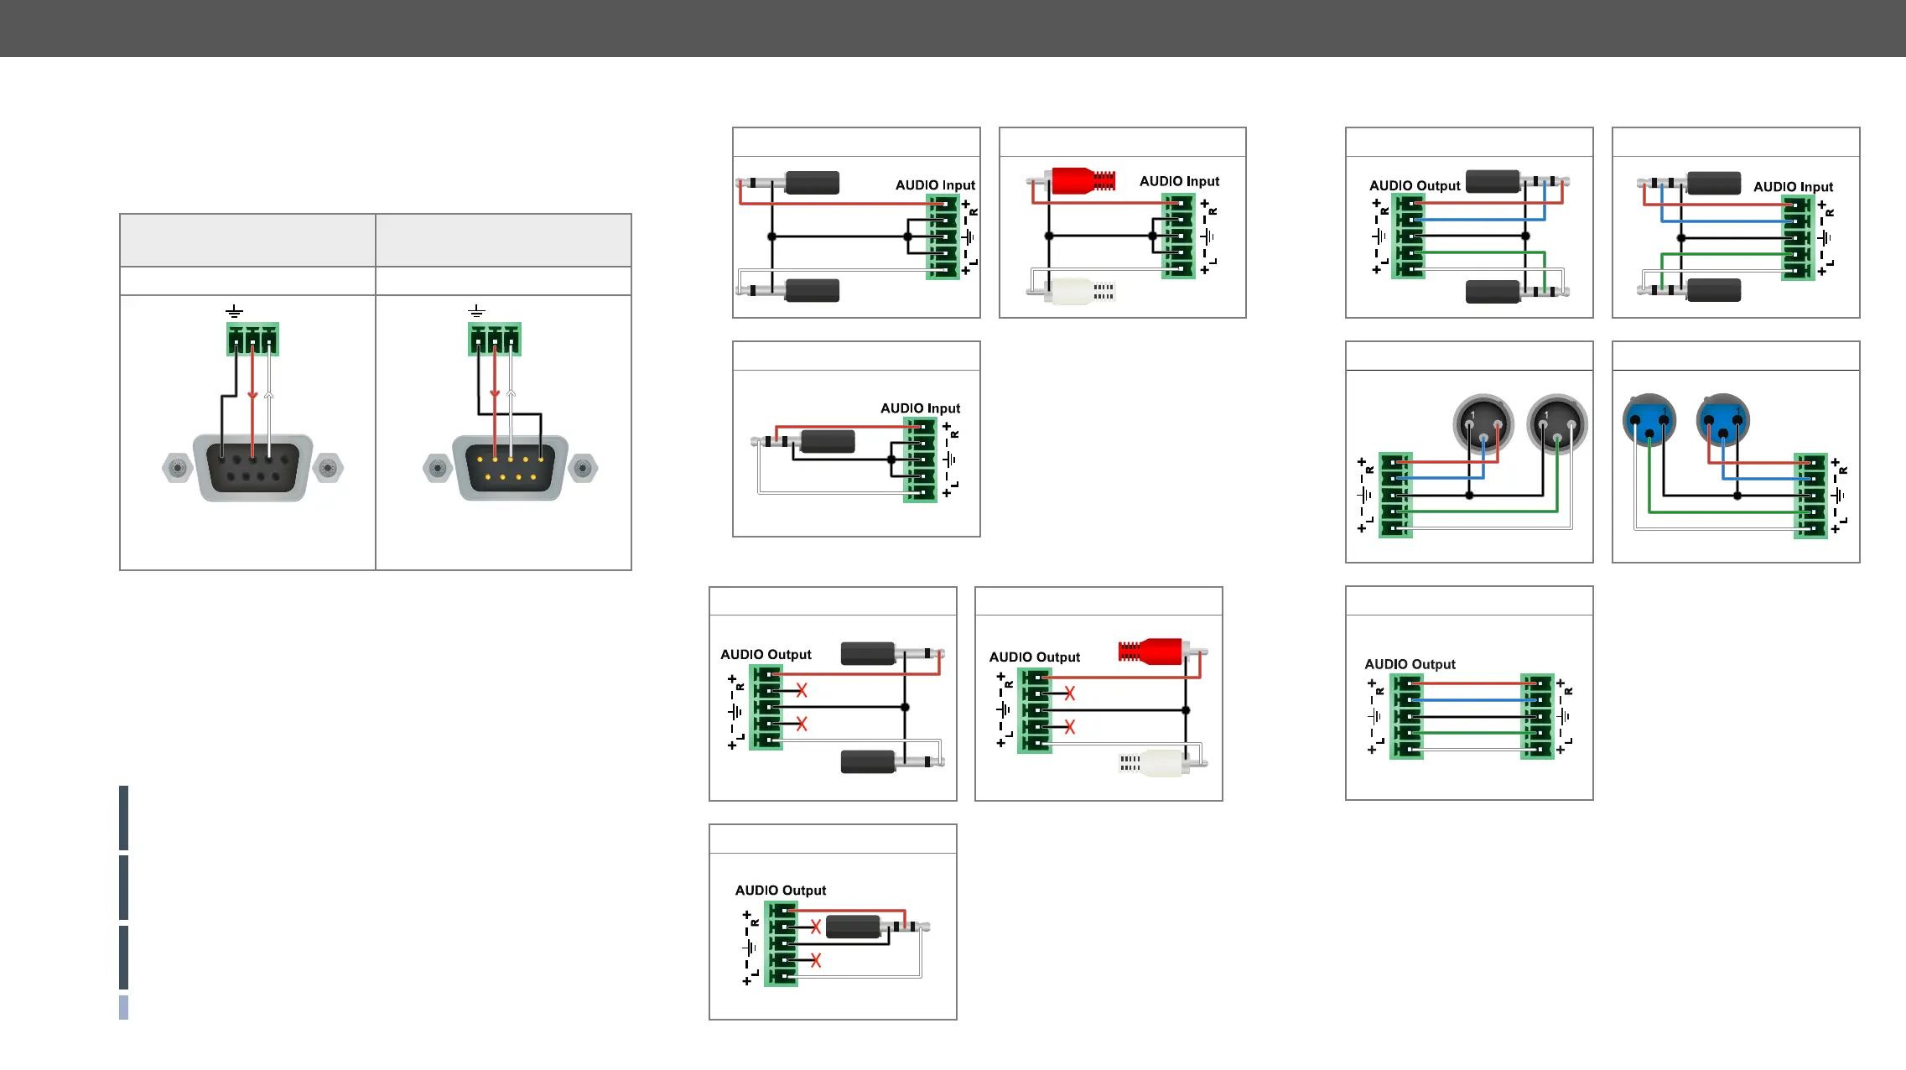Click jack plug in single-jack AUDIO Input diagram
This screenshot has width=1906, height=1070.
803,441
